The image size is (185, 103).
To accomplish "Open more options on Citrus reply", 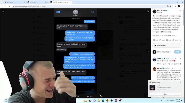I will (180, 58).
